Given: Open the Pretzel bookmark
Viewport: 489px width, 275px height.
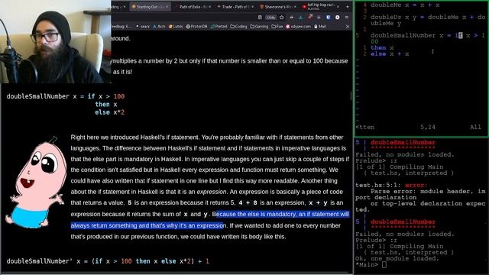Looking at the screenshot, I should click(x=219, y=27).
